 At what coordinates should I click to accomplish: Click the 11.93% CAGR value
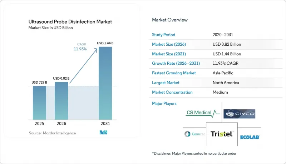(226, 63)
